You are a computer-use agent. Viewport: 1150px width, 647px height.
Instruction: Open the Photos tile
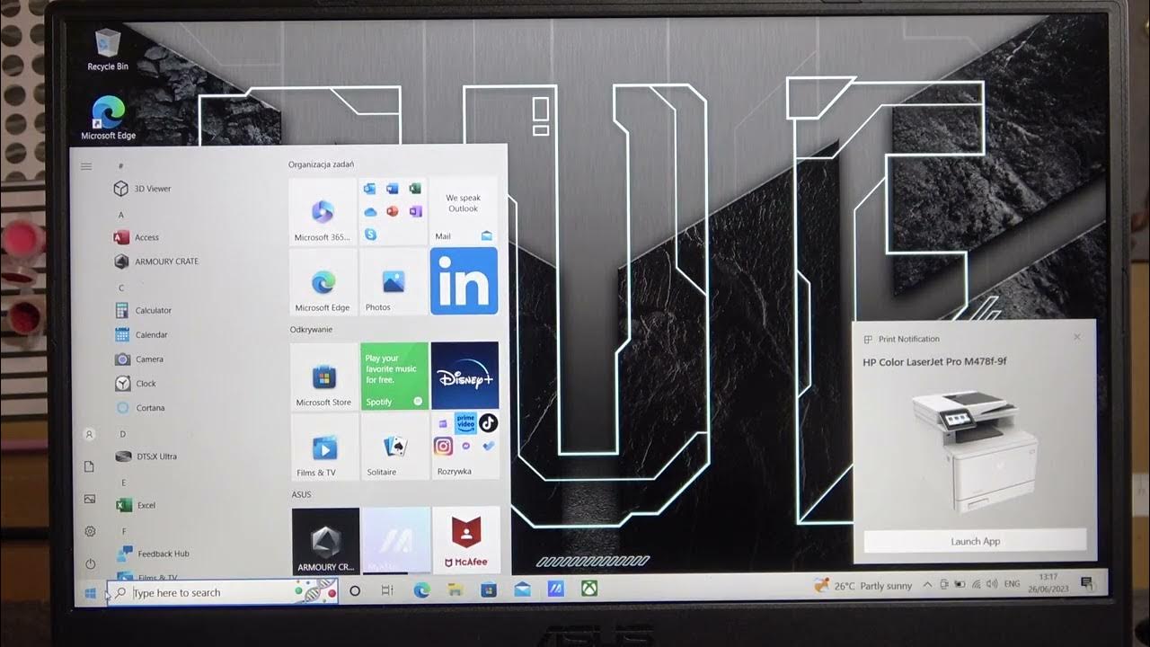point(393,281)
